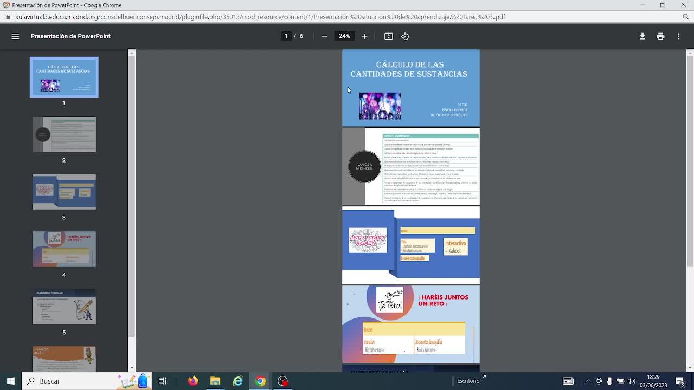Click the title slide on page 1
The height and width of the screenshot is (390, 694).
click(411, 88)
